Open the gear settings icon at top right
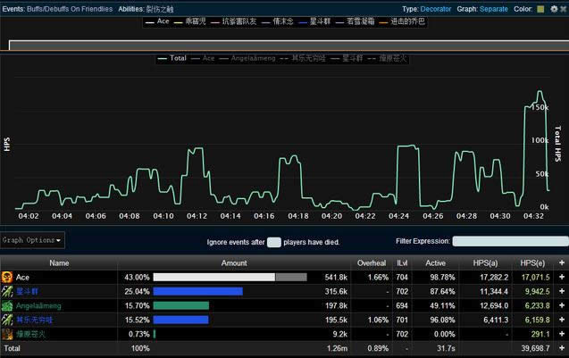Viewport: 569px width, 358px height. coord(553,9)
